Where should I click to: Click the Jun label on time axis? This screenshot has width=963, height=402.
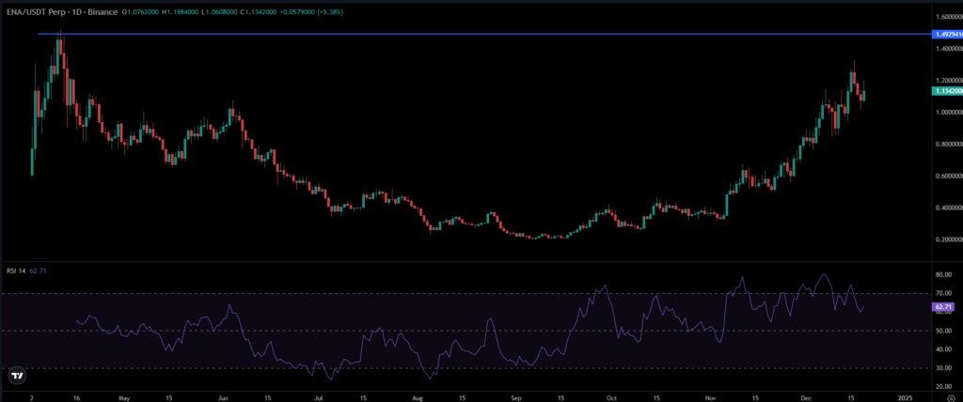223,397
